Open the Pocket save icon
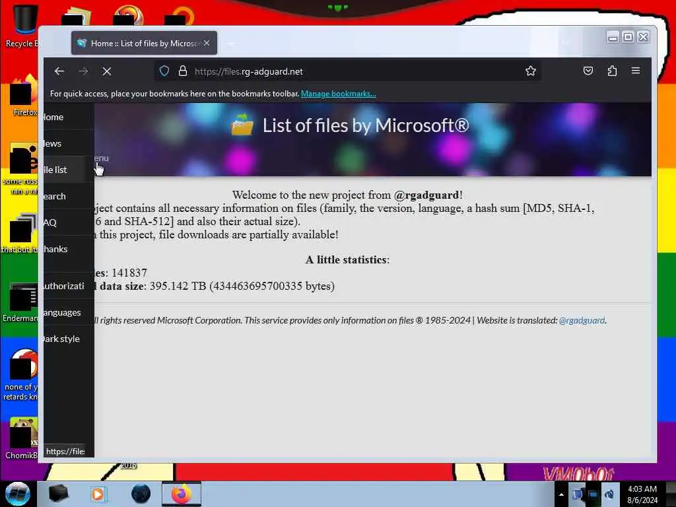The height and width of the screenshot is (507, 676). (x=588, y=71)
